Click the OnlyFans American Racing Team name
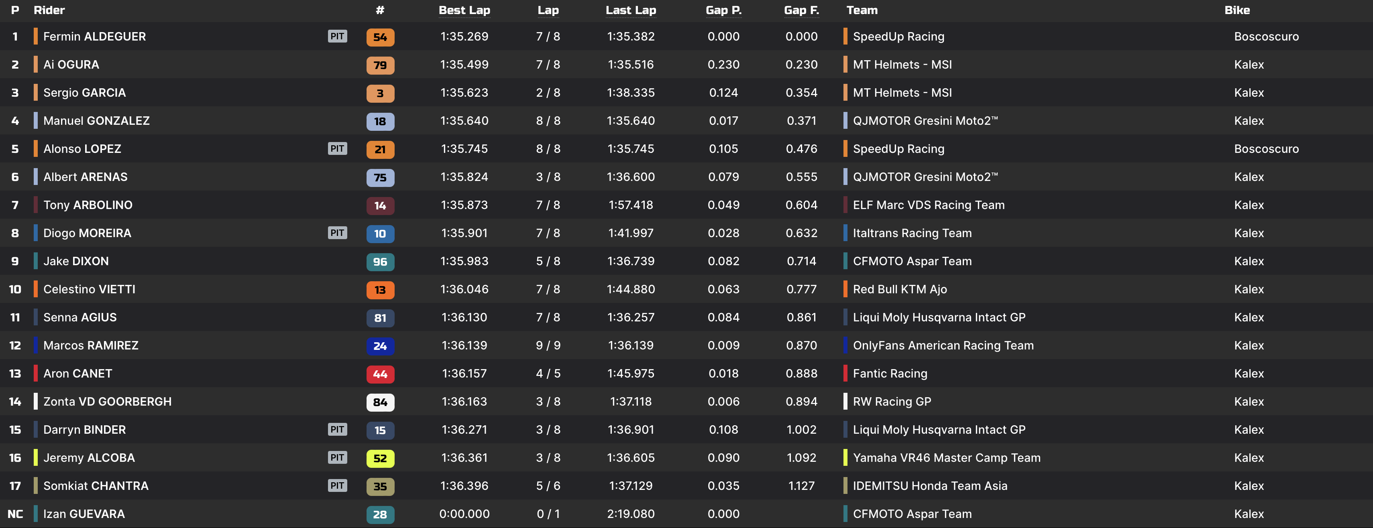This screenshot has width=1373, height=528. (943, 345)
